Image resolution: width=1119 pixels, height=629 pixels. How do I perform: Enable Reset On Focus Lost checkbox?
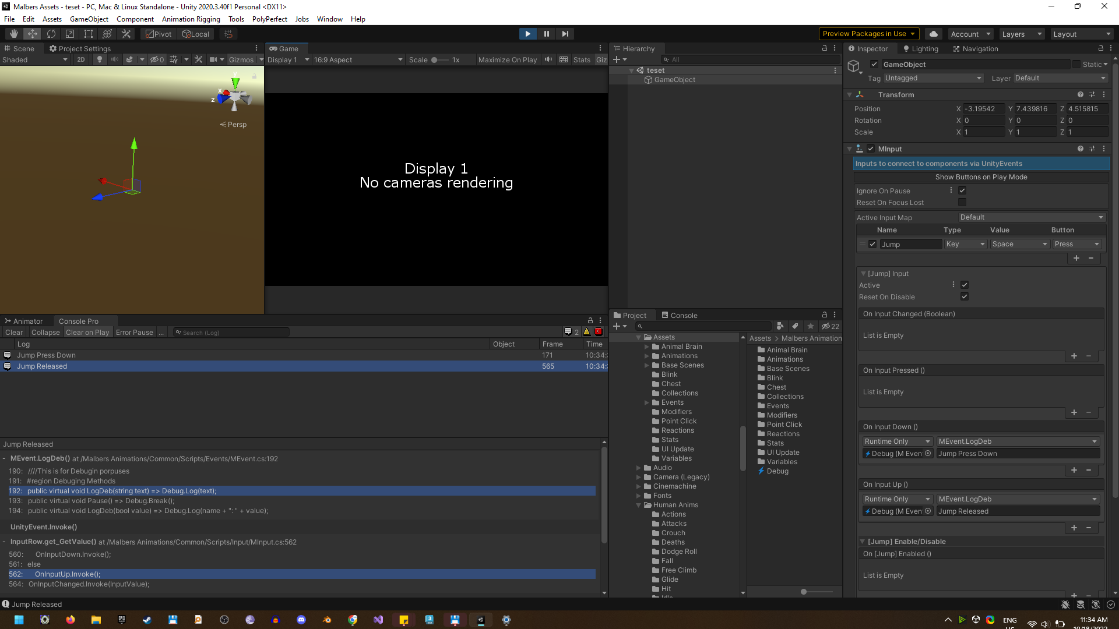coord(962,202)
